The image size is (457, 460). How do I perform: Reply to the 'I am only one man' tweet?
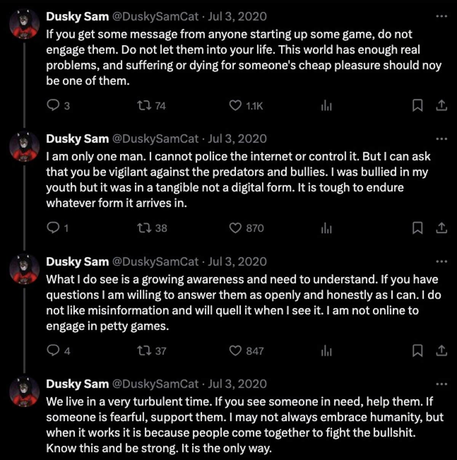tap(53, 228)
